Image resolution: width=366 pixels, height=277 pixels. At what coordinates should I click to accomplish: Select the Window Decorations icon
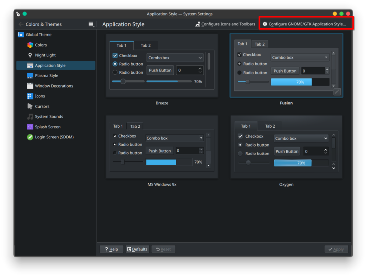point(30,86)
